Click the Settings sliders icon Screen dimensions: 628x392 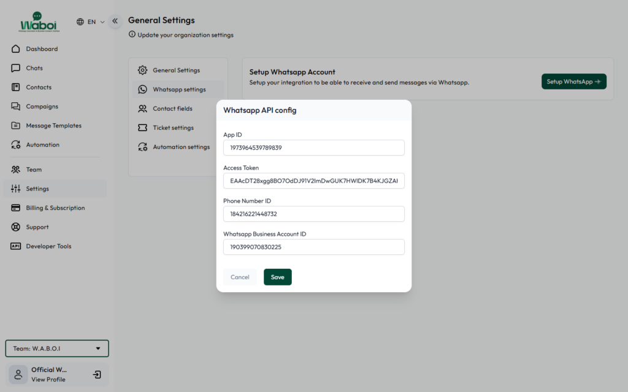click(15, 189)
